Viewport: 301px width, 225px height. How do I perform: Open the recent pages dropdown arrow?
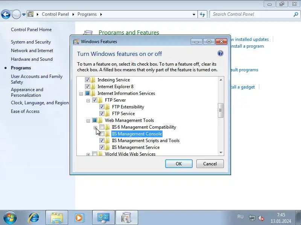tap(24, 14)
